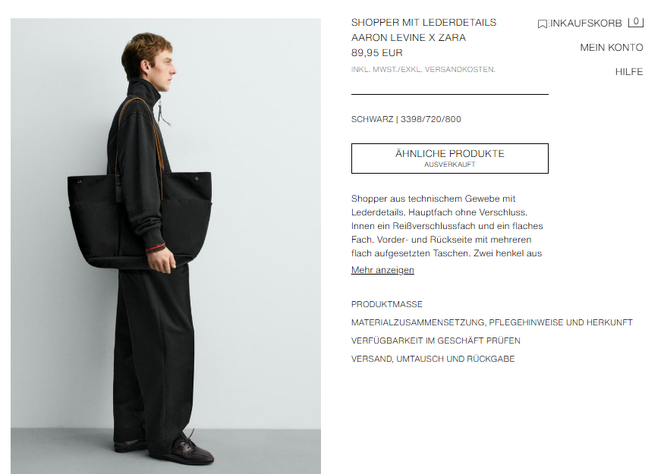
Task: Expand description via Mehr anzeigen
Action: pos(382,270)
